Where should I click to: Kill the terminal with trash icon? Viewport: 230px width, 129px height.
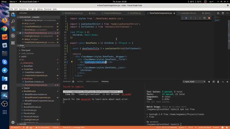click(x=218, y=82)
